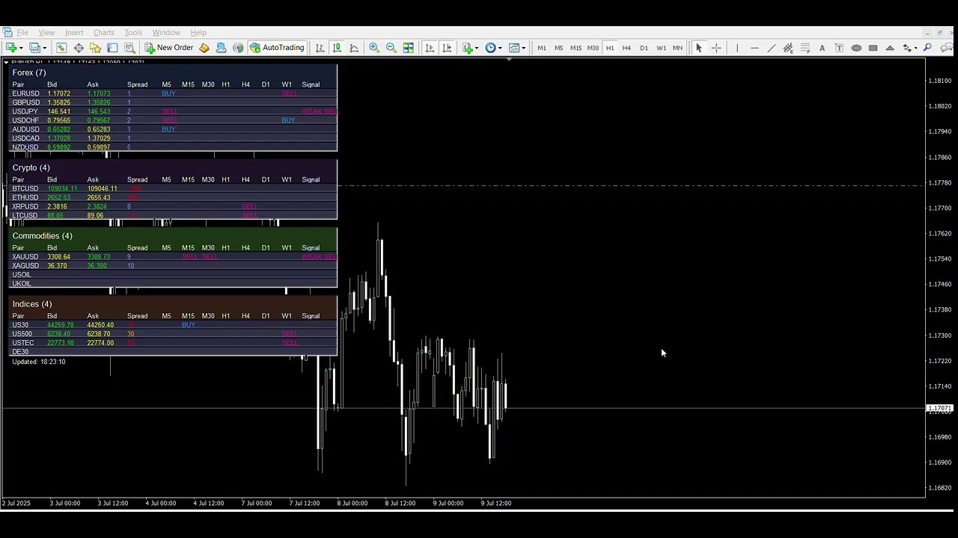Screen dimensions: 958x538
Task: Launch the Strategy Tester icon
Action: point(129,48)
